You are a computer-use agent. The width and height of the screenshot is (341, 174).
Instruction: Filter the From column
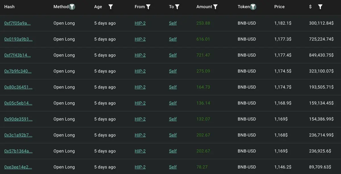click(148, 7)
